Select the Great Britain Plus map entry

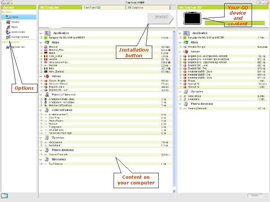pyautogui.click(x=105, y=62)
